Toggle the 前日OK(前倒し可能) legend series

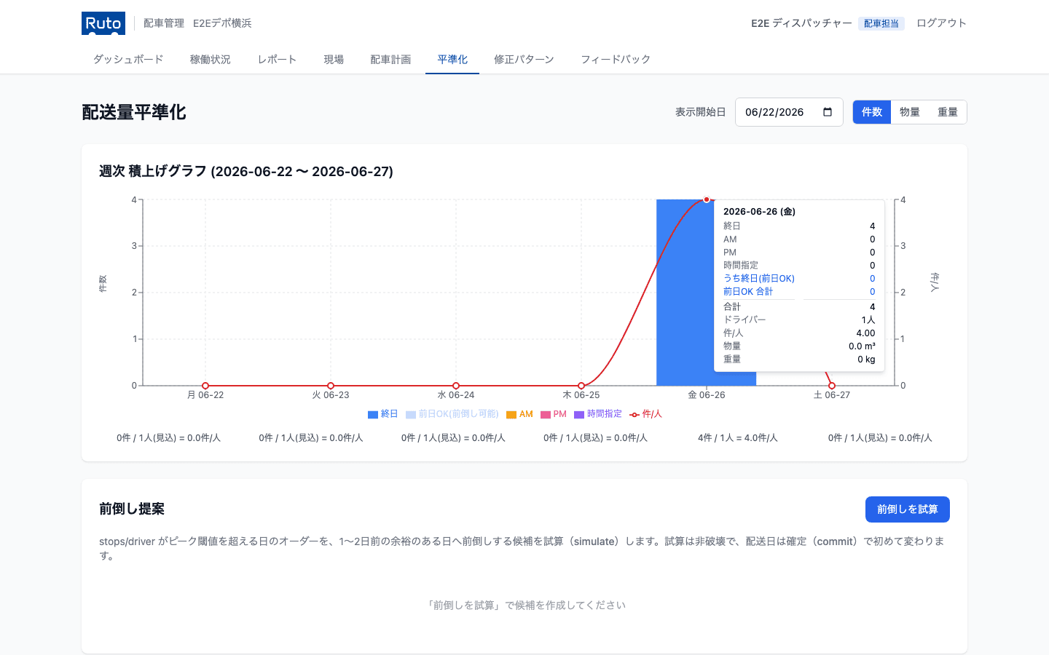[x=452, y=414]
